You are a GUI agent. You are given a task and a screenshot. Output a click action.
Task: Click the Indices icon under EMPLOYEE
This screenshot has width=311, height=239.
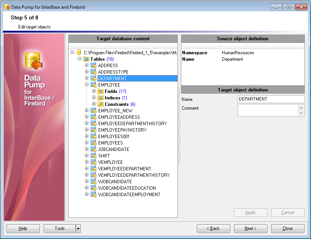pyautogui.click(x=100, y=97)
